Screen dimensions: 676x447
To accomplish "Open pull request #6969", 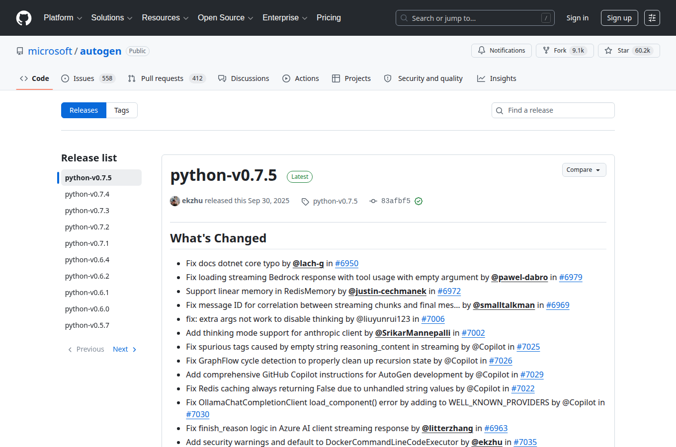I will 558,305.
